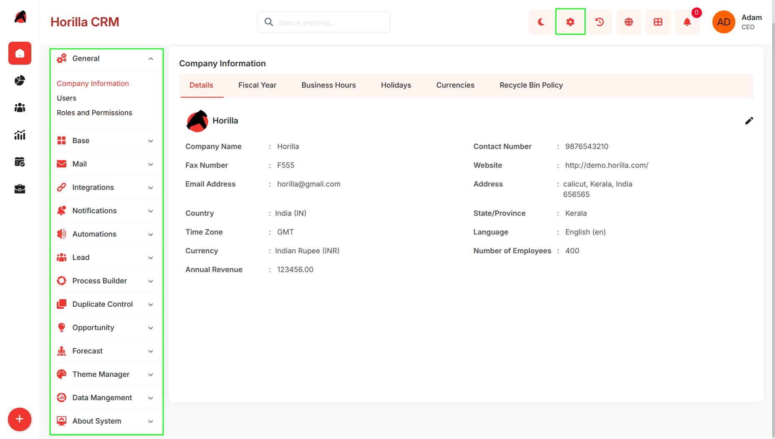The height and width of the screenshot is (439, 775).
Task: Click the magnifier search icon
Action: point(269,22)
